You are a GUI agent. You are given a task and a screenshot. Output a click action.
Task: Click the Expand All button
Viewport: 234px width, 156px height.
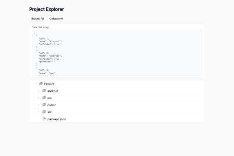click(x=37, y=19)
